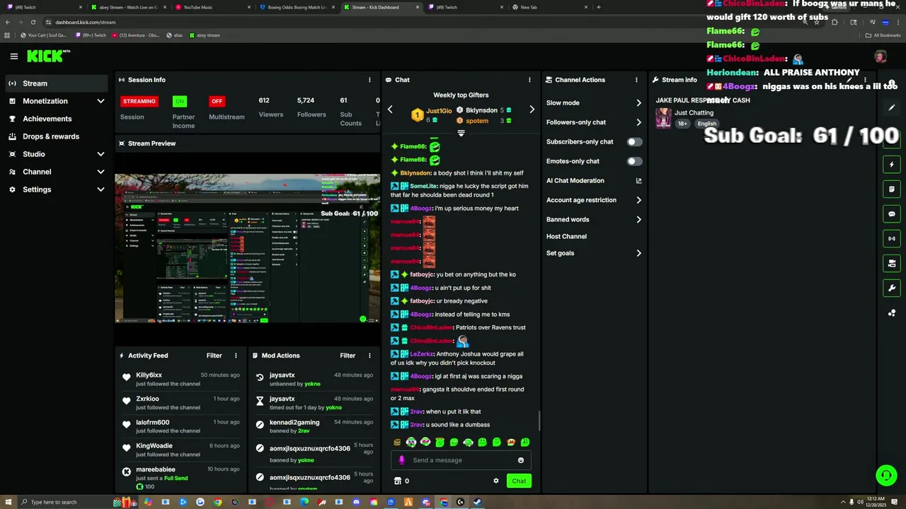
Task: Click the lightning bolt icon in right toolbar
Action: point(892,165)
